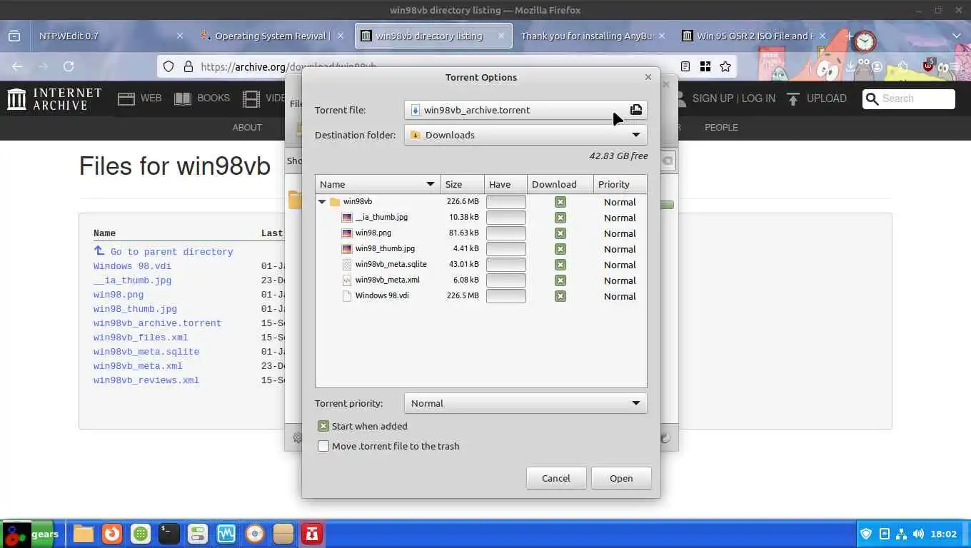Viewport: 971px width, 548px height.
Task: Open the Firefox downloads arrow icon
Action: click(850, 67)
